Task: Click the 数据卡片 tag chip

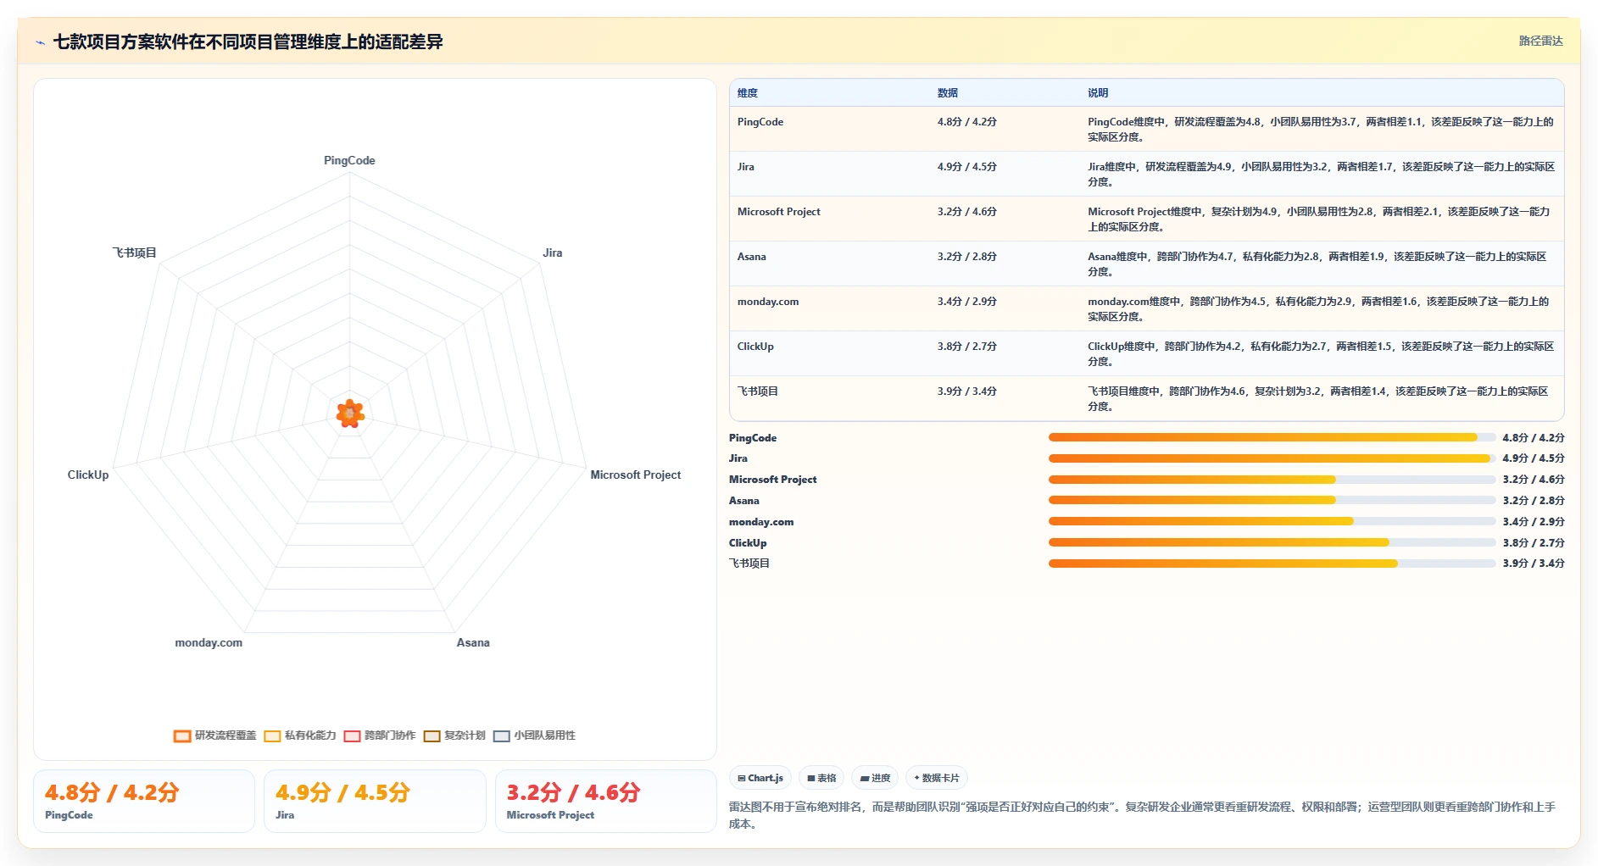Action: point(937,778)
